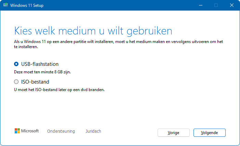This screenshot has width=240, height=146.
Task: Click the 'Windows 11 Setup' title text
Action: (x=27, y=5)
